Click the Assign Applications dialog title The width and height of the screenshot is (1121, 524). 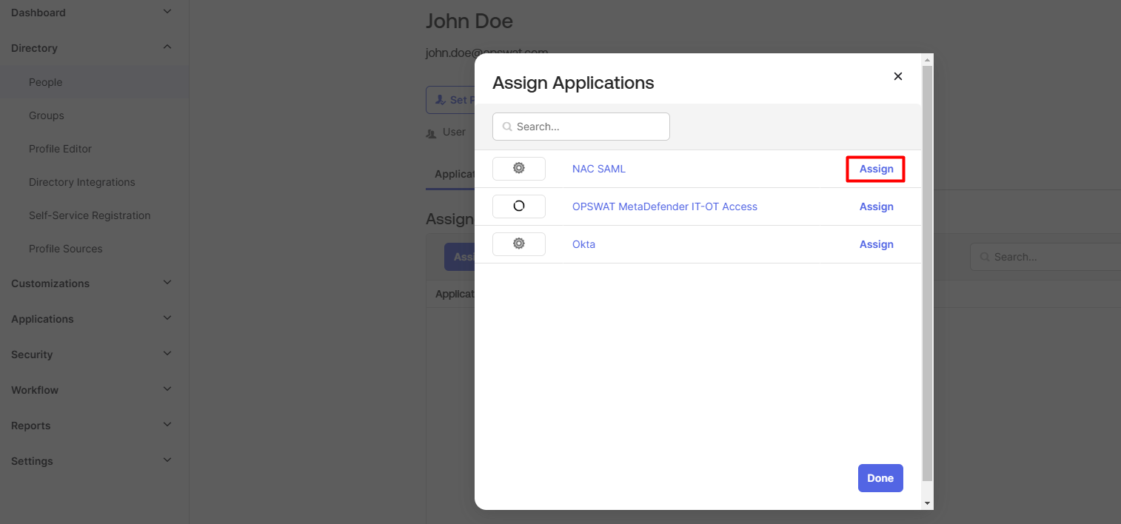coord(573,82)
